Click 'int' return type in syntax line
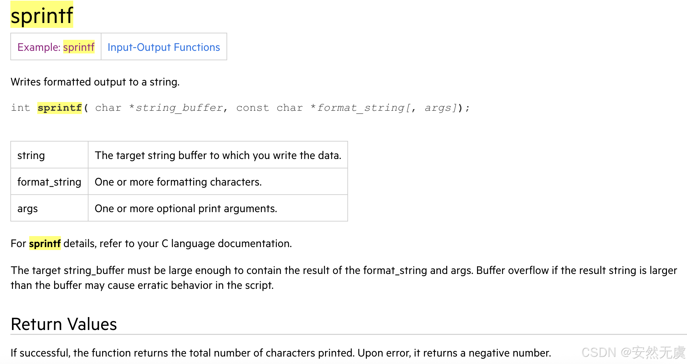 tap(20, 108)
